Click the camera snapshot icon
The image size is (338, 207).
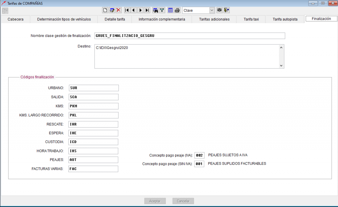click(220, 10)
